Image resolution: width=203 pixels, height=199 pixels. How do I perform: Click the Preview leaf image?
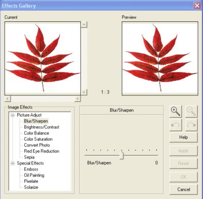click(160, 58)
